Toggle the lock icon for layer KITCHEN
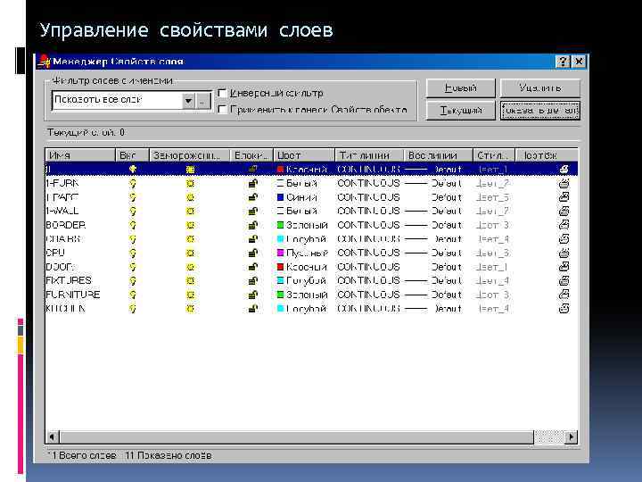Viewport: 642px width, 482px height. point(253,308)
